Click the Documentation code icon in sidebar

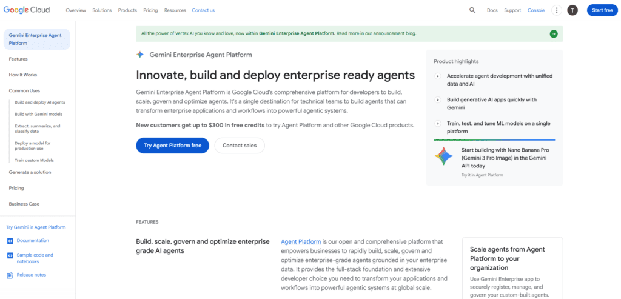[10, 241]
